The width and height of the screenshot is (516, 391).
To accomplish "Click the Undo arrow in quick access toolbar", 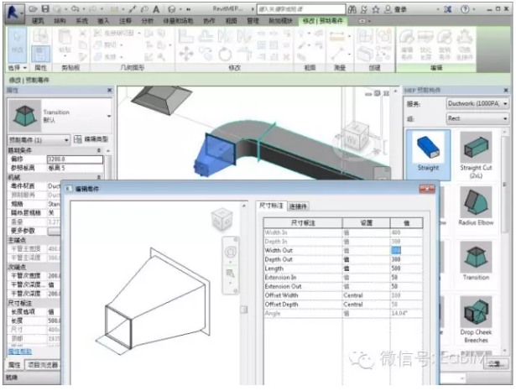I will (x=76, y=9).
